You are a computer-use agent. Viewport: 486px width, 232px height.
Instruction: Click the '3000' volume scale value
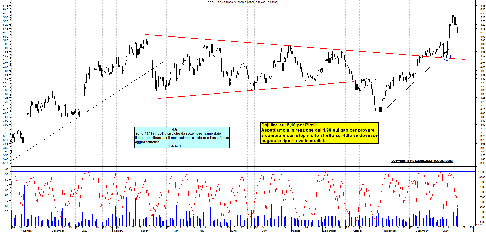(482, 212)
